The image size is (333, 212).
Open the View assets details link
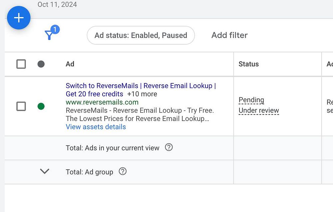(x=96, y=127)
